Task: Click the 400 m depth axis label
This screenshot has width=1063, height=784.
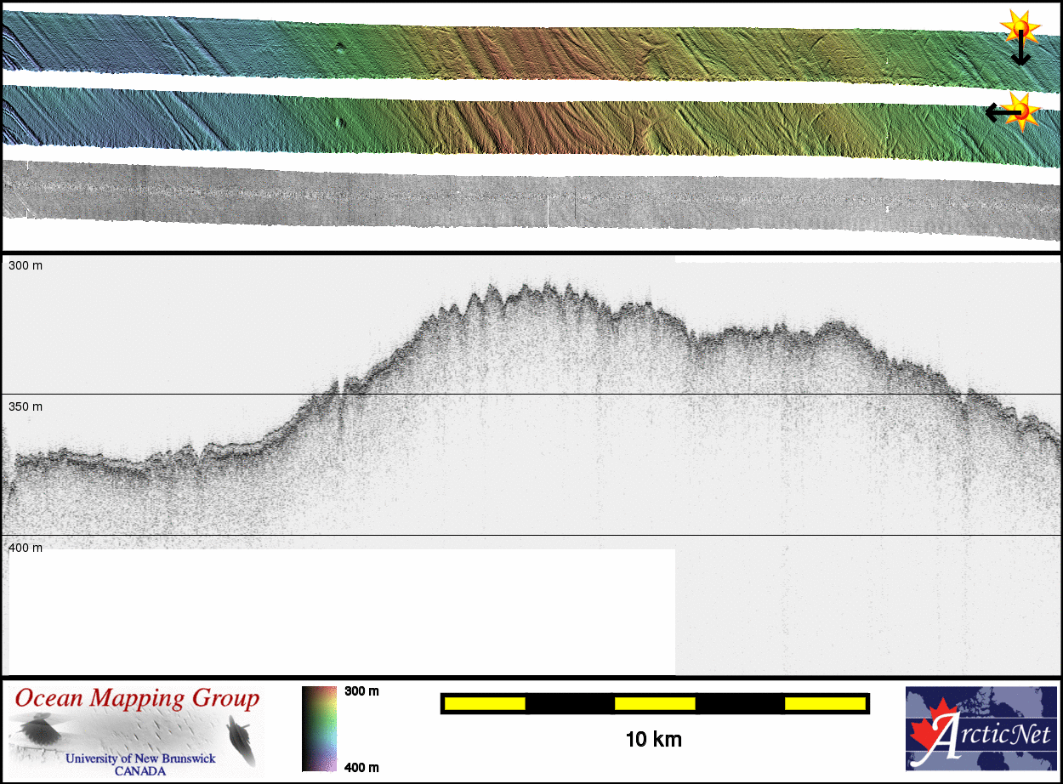Action: coord(26,548)
